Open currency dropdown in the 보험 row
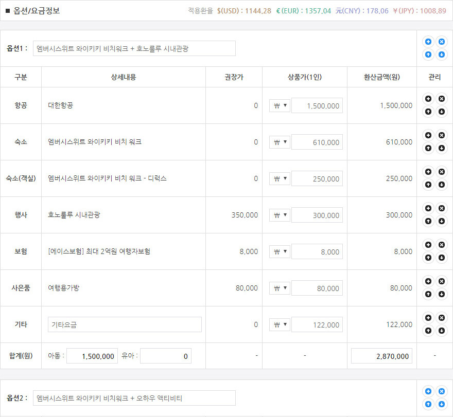The height and width of the screenshot is (417, 453). (280, 251)
